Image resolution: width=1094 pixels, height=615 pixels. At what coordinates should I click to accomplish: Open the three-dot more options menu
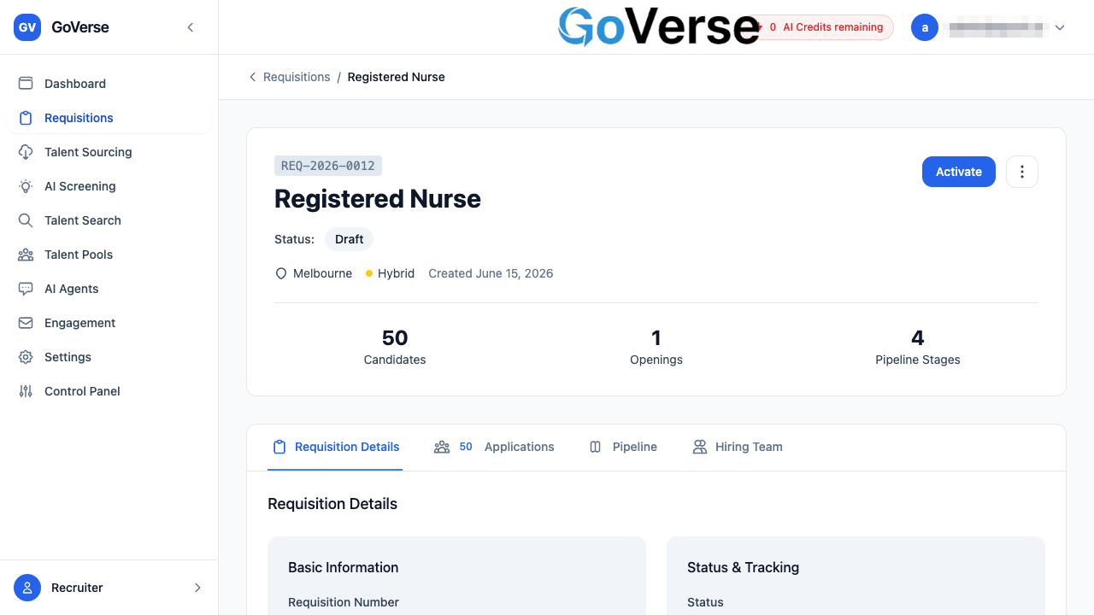pos(1022,172)
